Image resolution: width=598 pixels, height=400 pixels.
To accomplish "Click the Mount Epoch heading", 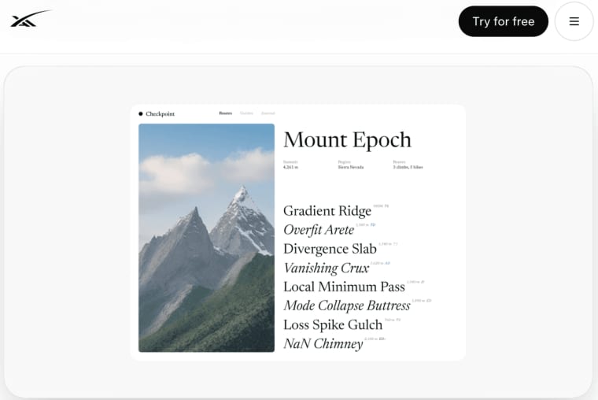I will coord(347,140).
